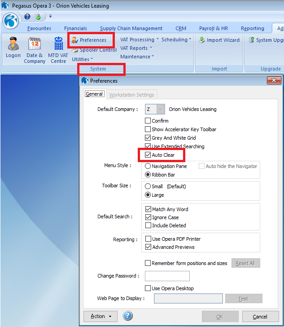This screenshot has height=327, width=284.
Task: Close the Preferences dialog
Action: 274,80
